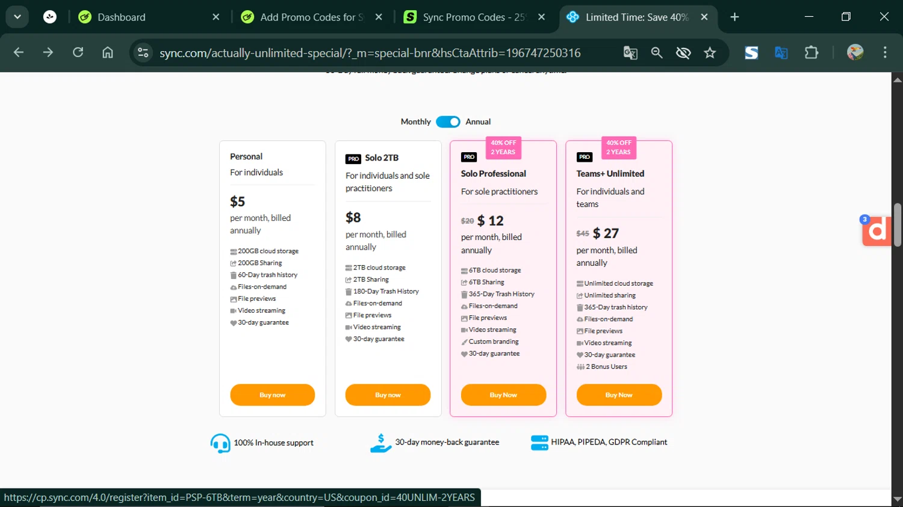Switch to the Sync Promo Codes tab

click(475, 17)
